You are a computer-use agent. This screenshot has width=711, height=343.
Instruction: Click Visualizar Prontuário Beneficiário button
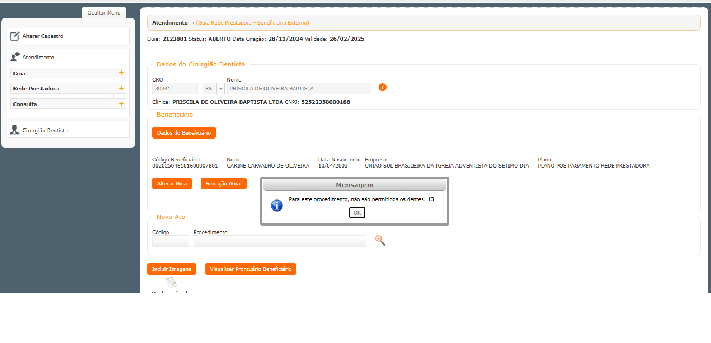[251, 269]
